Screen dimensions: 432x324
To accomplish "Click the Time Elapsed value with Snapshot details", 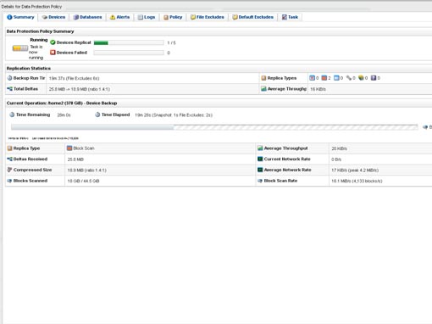I will (x=174, y=115).
